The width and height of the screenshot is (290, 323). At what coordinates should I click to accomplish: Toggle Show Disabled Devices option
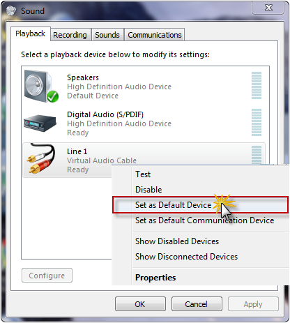[177, 241]
